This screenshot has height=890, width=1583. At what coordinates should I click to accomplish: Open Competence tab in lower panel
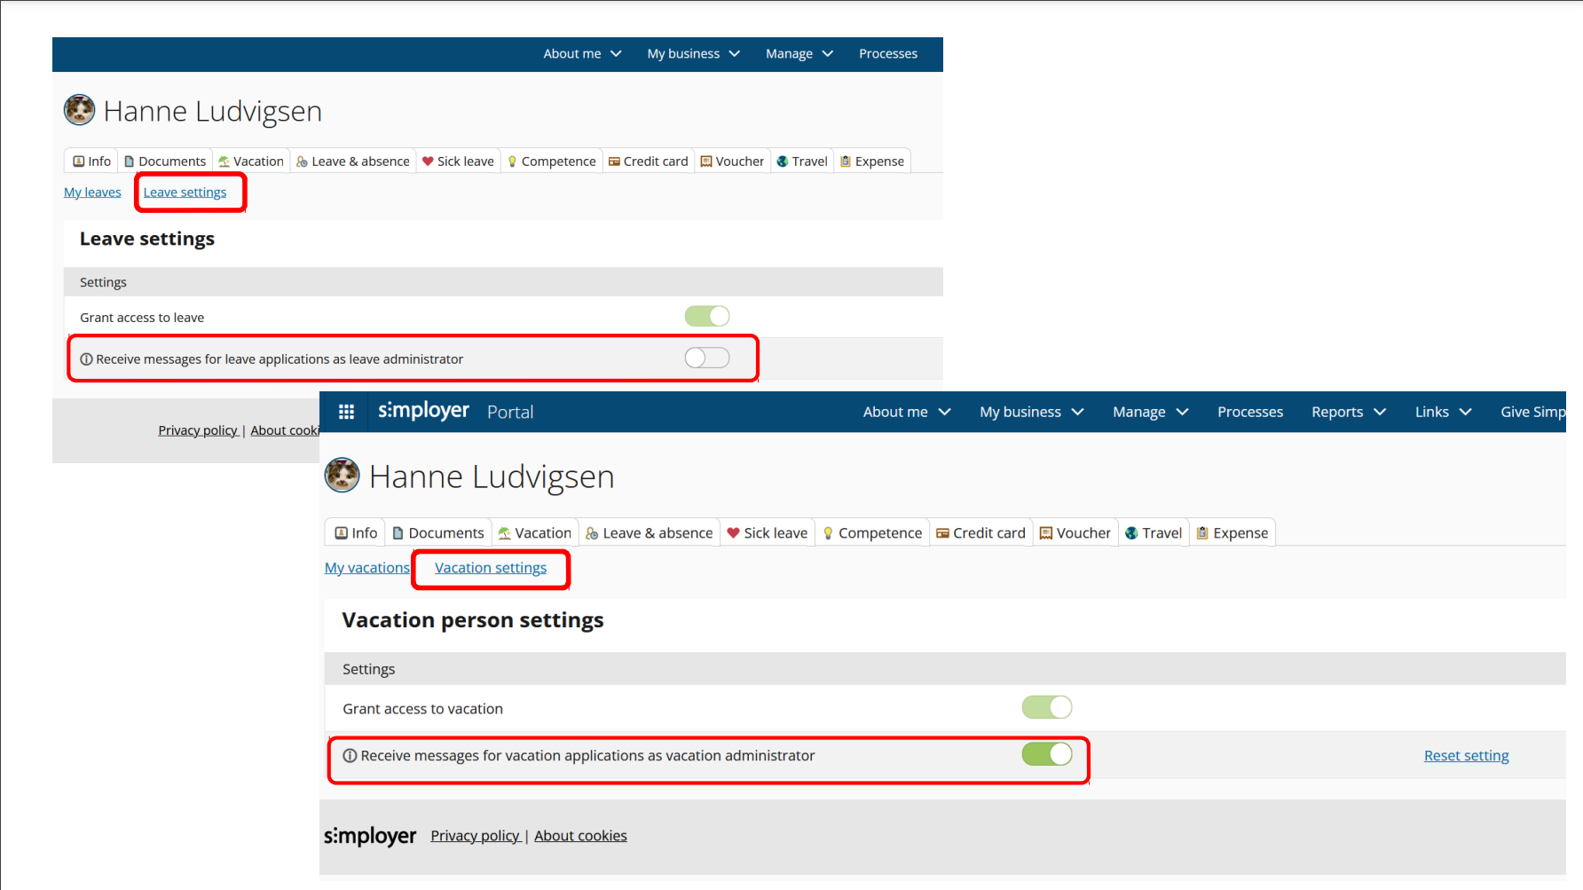click(x=871, y=532)
